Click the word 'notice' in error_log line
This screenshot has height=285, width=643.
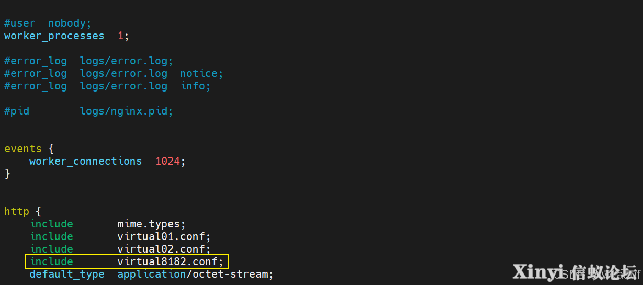click(199, 74)
